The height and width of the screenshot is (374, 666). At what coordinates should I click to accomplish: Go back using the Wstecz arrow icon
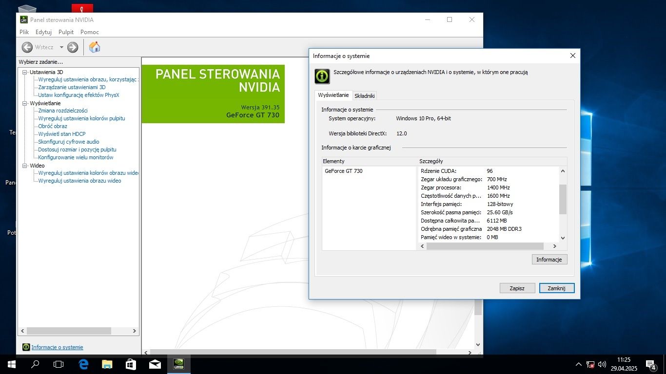pyautogui.click(x=27, y=47)
